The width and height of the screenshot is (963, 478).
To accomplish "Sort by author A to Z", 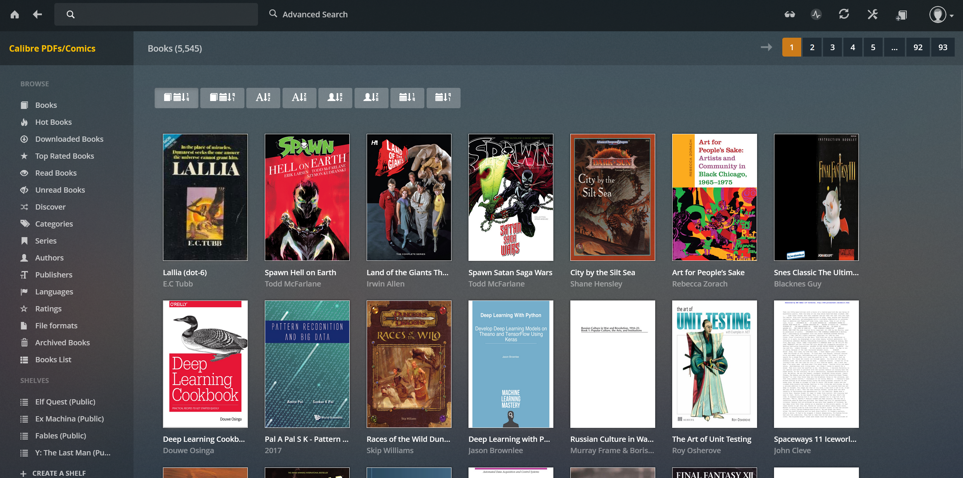I will point(335,98).
